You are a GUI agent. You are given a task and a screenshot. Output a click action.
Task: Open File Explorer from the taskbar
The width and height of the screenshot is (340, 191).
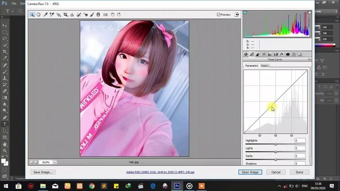pos(43,186)
